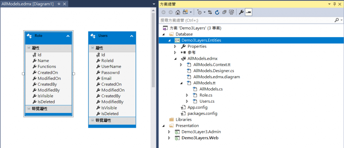The height and width of the screenshot is (148, 344).
Task: Pin the AllModels.edmx diagram tab
Action: tap(59, 4)
